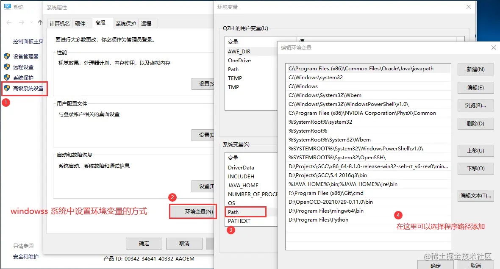Select TEMP user variable
This screenshot has height=269, width=500.
(x=251, y=78)
